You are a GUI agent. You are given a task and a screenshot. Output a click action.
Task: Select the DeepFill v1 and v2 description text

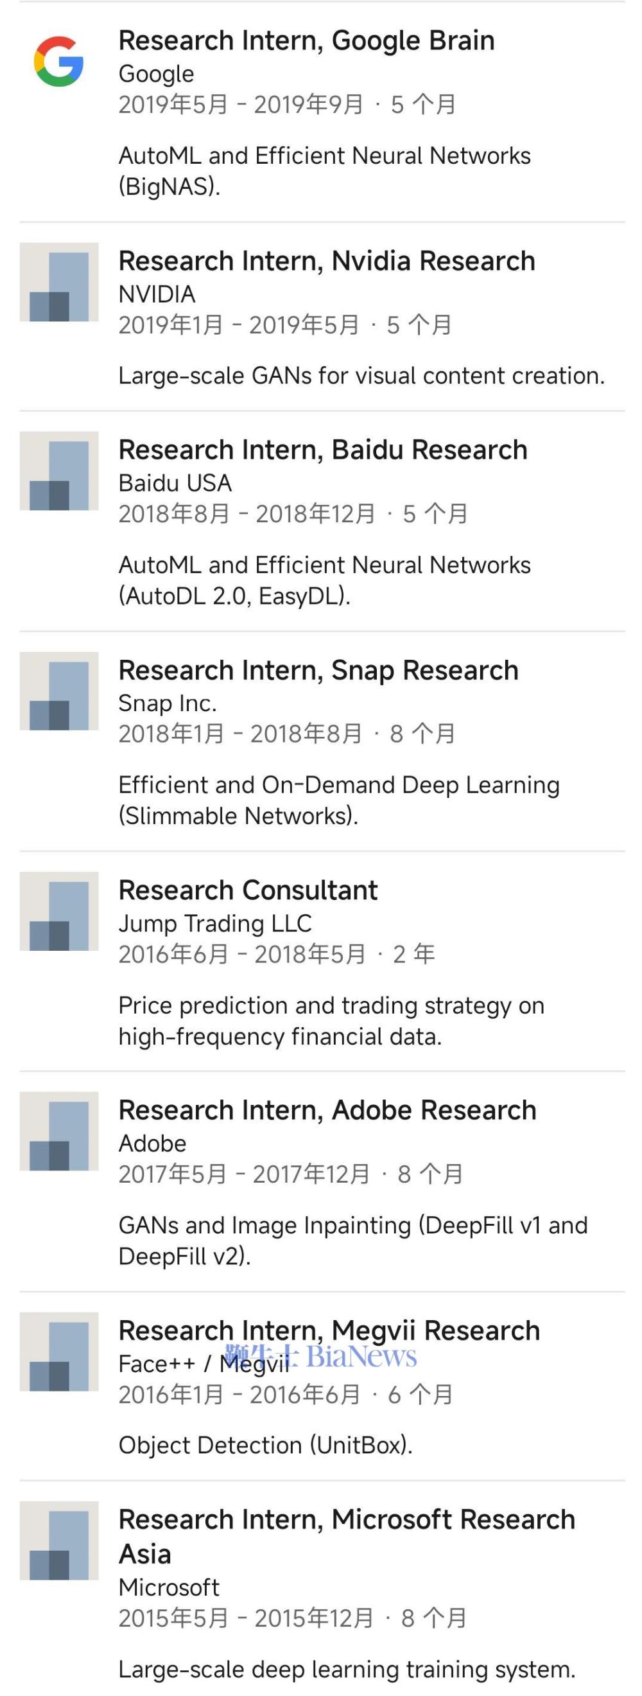point(353,1241)
